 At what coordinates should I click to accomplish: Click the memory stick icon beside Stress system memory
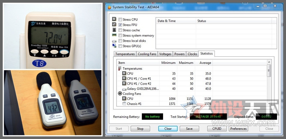click(114, 35)
